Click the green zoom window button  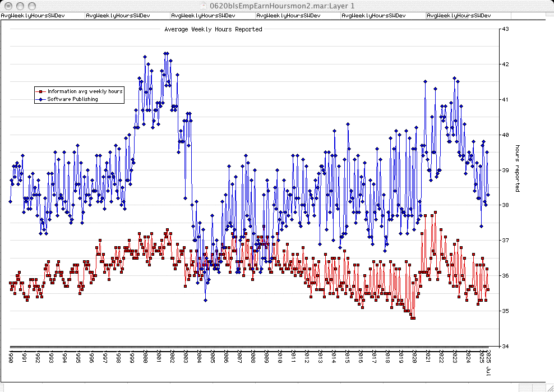[x=31, y=6]
